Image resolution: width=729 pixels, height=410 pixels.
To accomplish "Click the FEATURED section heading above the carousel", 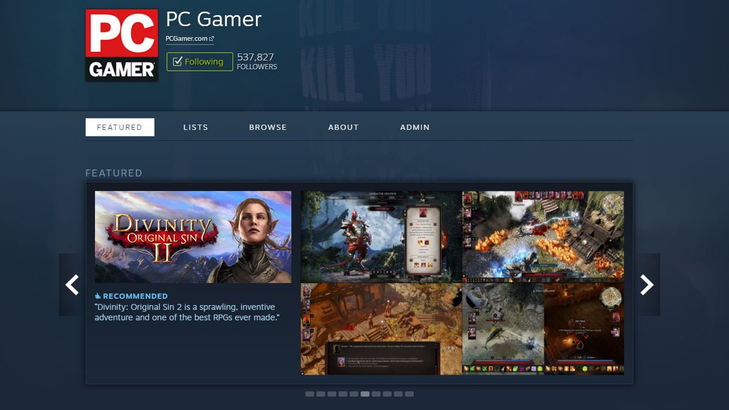I will [x=114, y=173].
